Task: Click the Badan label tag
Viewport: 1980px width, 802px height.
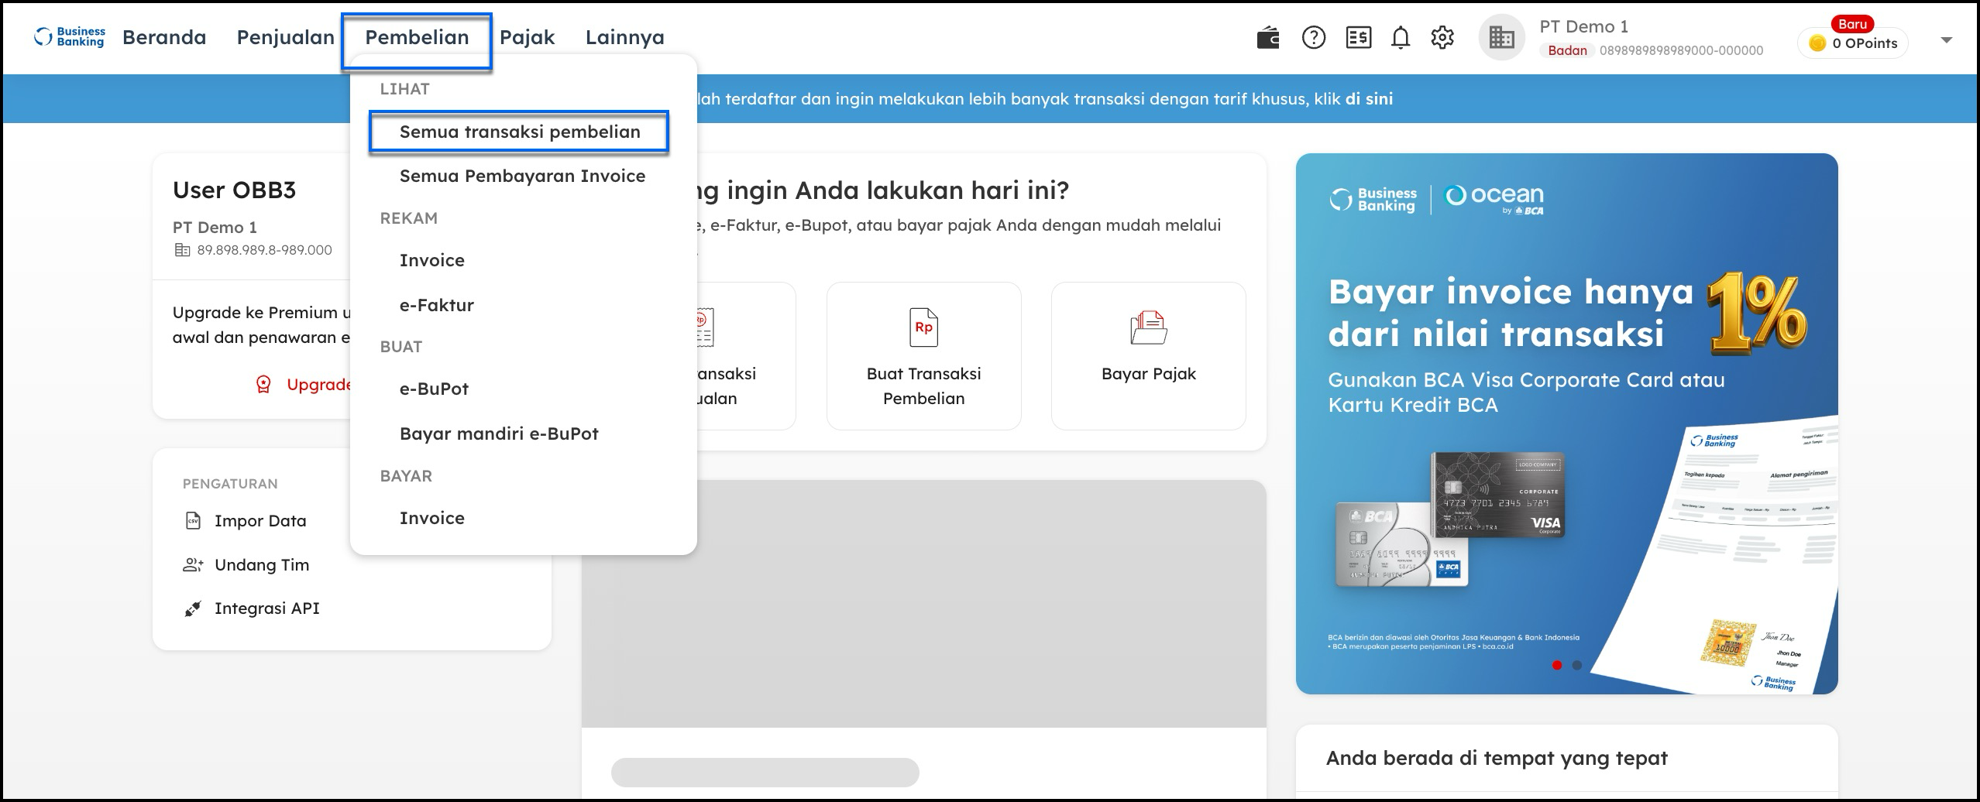Action: click(1567, 50)
